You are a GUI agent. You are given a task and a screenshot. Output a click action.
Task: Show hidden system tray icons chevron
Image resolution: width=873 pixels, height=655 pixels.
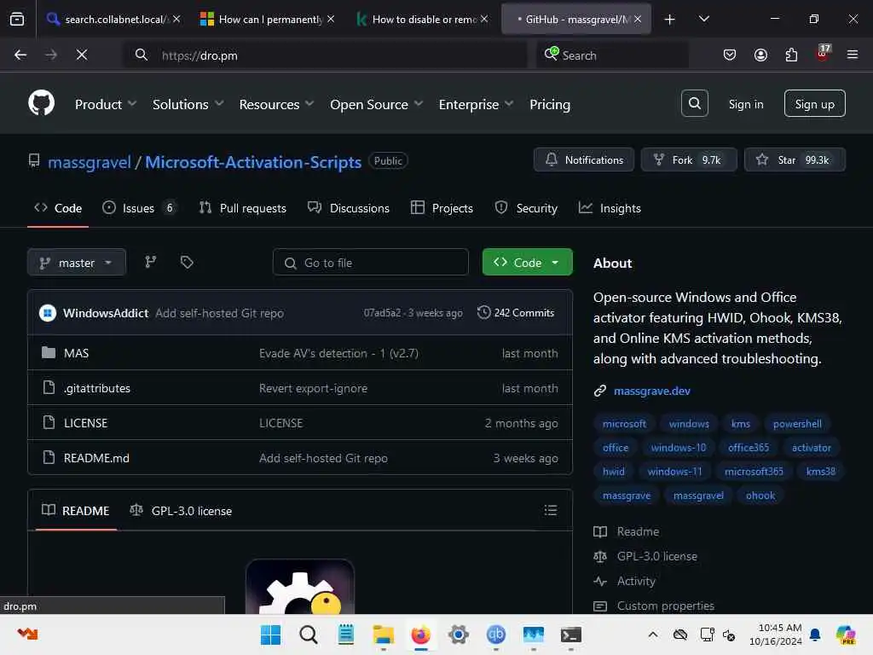point(653,635)
